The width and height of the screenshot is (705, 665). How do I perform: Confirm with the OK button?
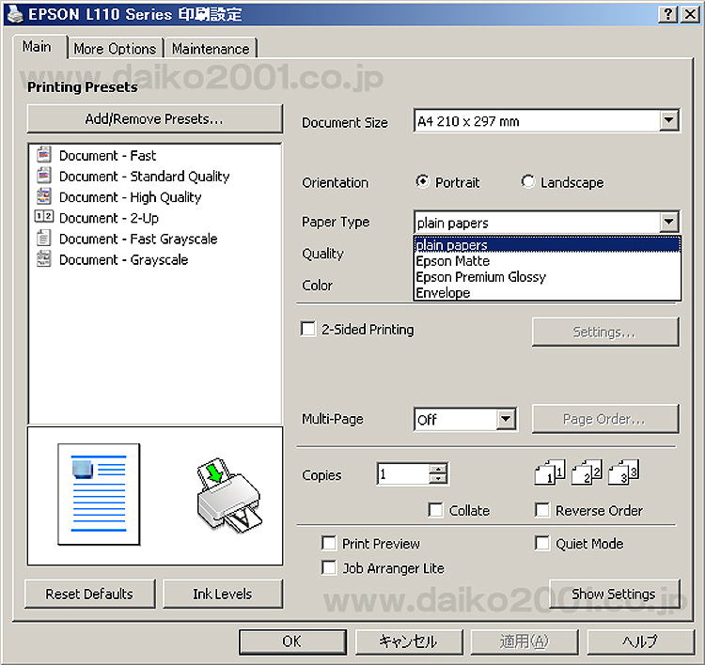(x=292, y=642)
